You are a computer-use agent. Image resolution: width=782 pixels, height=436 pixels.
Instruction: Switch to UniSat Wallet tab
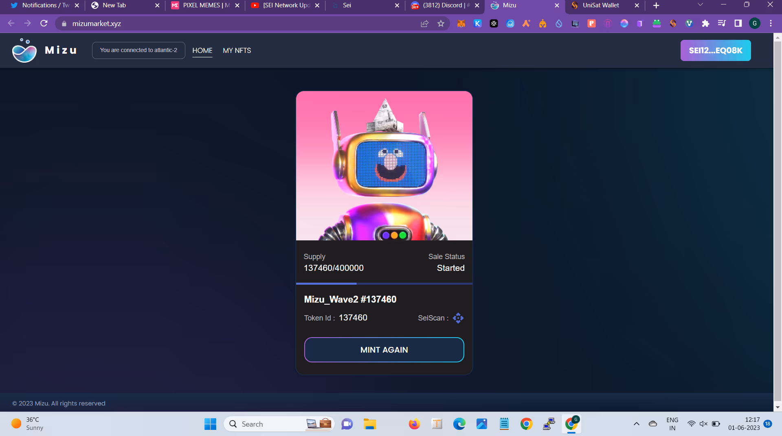pyautogui.click(x=600, y=5)
